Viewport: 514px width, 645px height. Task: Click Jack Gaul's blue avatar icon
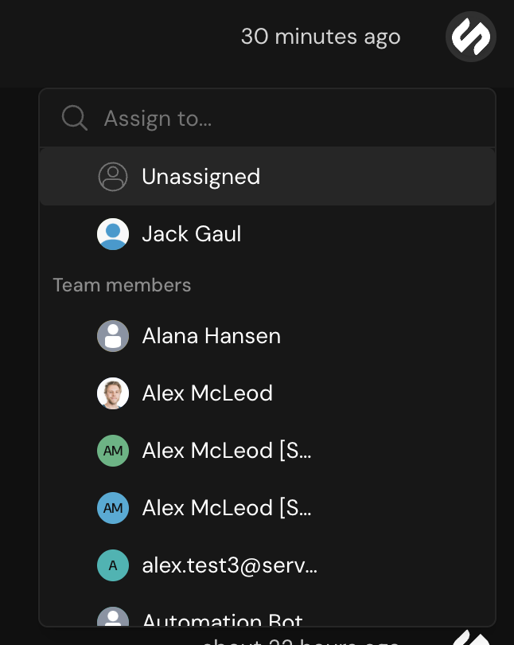point(113,234)
